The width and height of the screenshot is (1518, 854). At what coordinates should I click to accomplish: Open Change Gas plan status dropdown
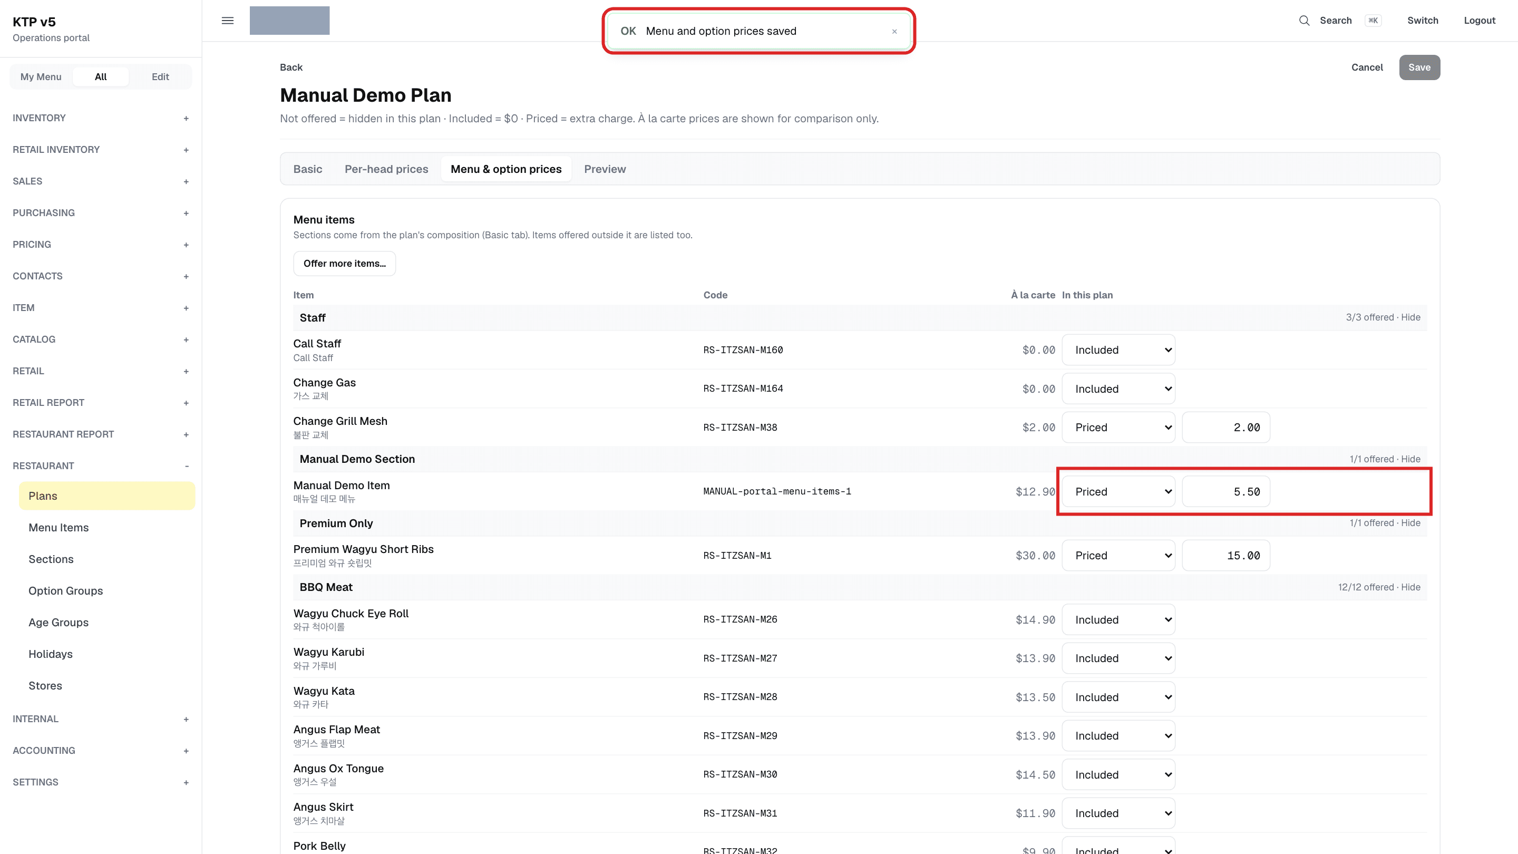click(1118, 389)
